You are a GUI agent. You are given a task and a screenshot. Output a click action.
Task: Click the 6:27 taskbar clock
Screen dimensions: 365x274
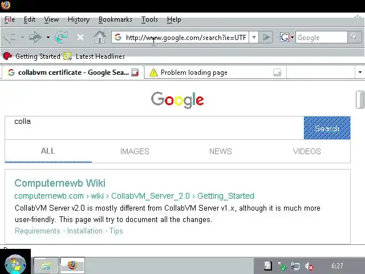coord(337,266)
